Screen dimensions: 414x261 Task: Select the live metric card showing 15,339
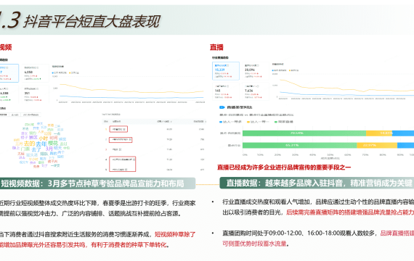click(226, 71)
